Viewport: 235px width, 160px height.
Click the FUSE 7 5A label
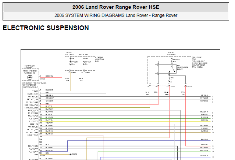(x=88, y=63)
